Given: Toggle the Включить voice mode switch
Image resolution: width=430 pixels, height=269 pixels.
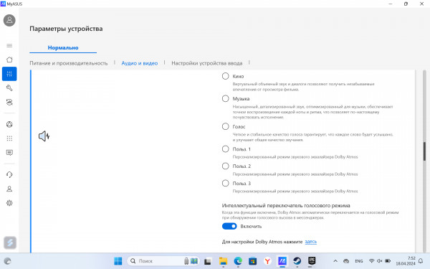Looking at the screenshot, I should (229, 226).
